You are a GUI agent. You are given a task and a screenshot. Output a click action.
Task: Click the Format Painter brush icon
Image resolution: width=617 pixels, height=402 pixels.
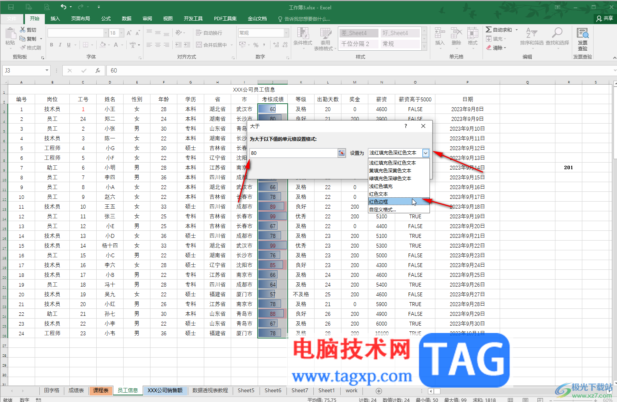click(x=23, y=48)
